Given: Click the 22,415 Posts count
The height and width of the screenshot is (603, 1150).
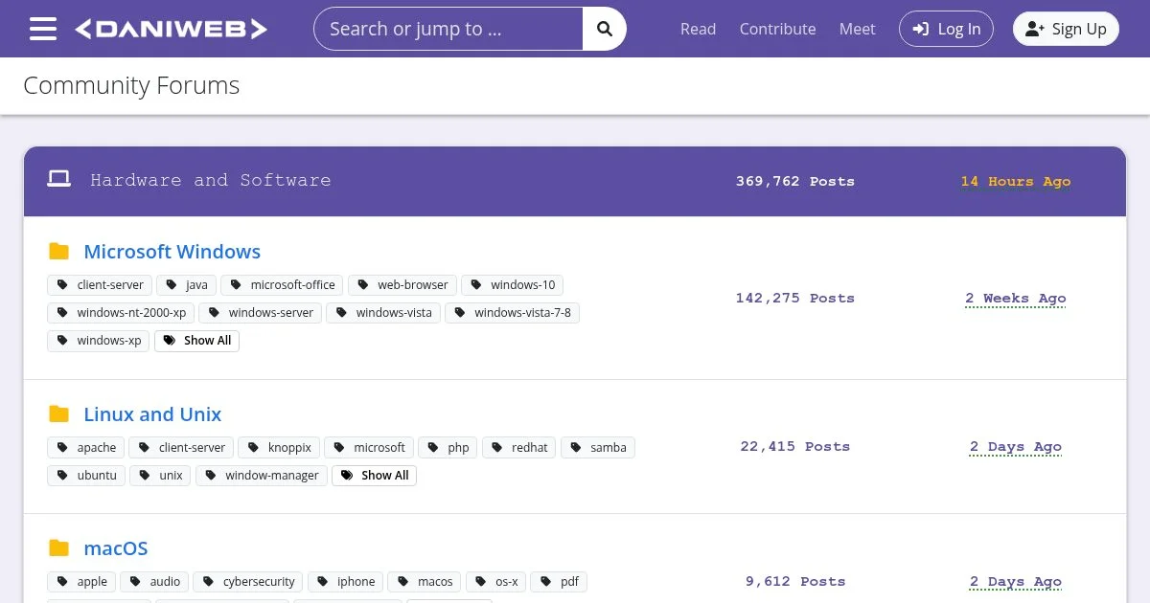Looking at the screenshot, I should coord(795,446).
